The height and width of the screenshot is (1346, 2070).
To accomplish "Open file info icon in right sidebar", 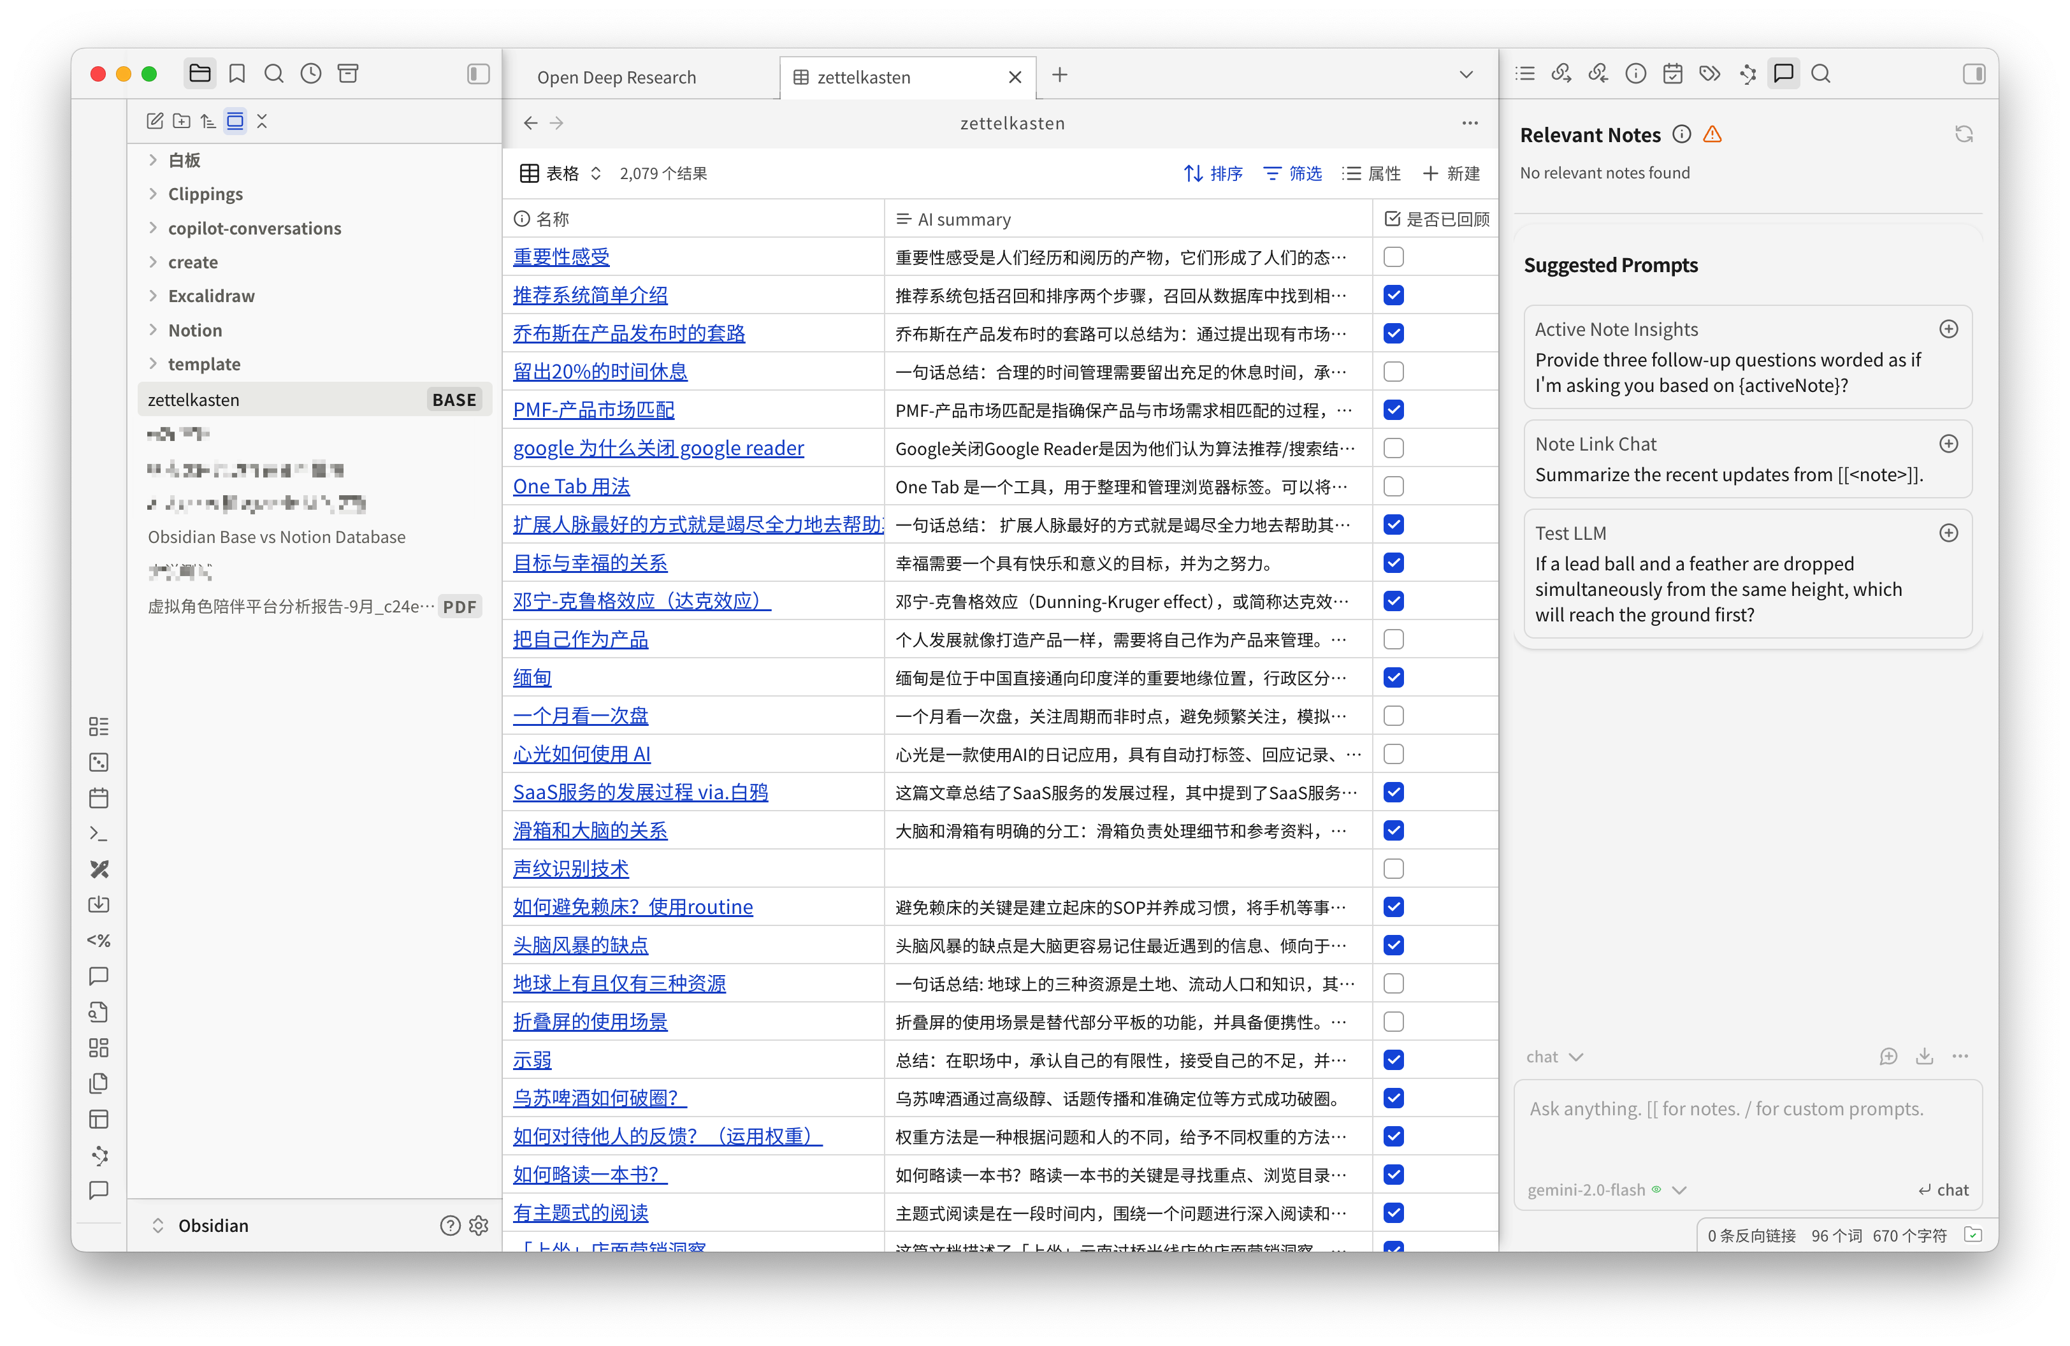I will 1635,74.
